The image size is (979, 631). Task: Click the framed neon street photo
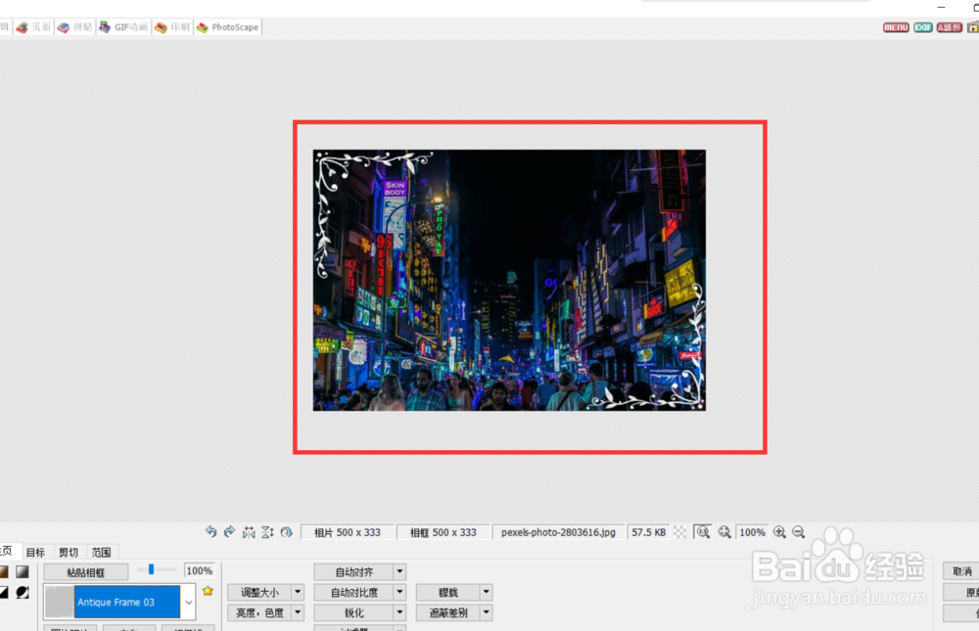(509, 280)
